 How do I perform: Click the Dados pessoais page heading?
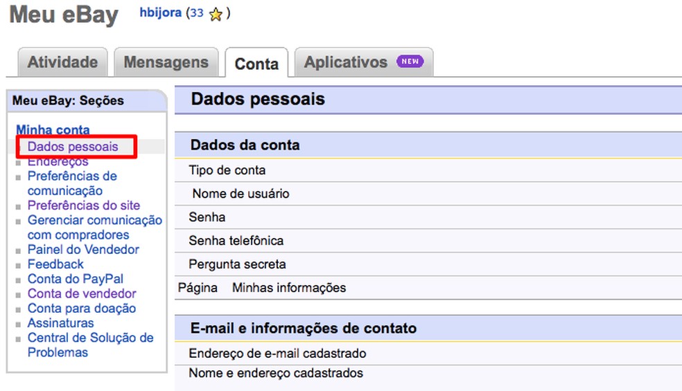[258, 99]
